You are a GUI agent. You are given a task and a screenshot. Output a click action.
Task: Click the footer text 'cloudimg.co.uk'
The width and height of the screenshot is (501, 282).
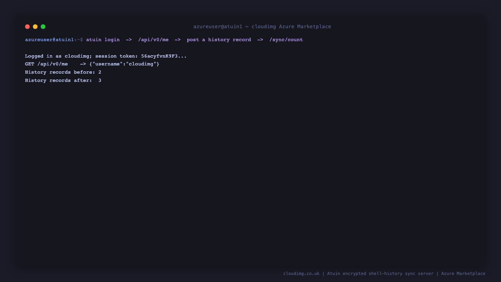[x=301, y=274]
